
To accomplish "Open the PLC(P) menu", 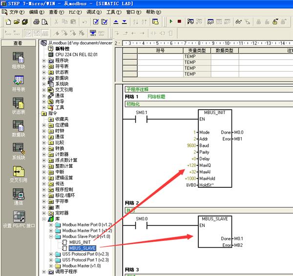I will (x=75, y=12).
